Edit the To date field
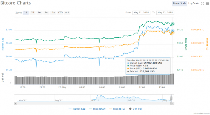The width and height of the screenshot is (210, 115). (x=165, y=12)
